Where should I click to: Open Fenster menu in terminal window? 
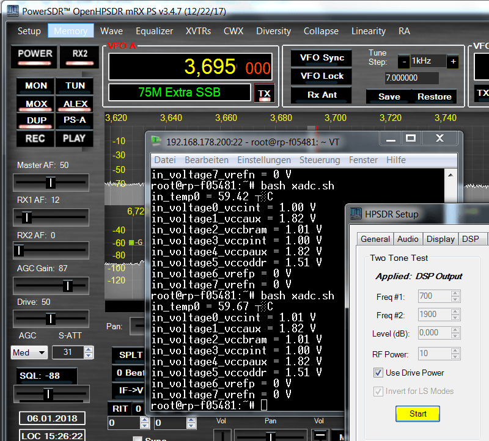[x=363, y=160]
